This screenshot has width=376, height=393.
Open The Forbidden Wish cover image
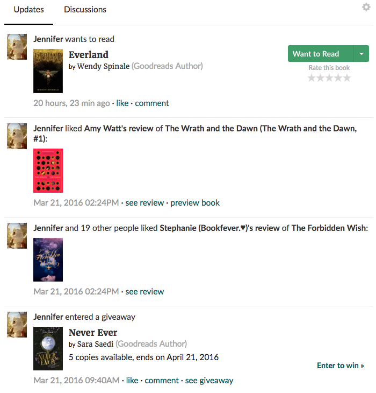pyautogui.click(x=48, y=259)
